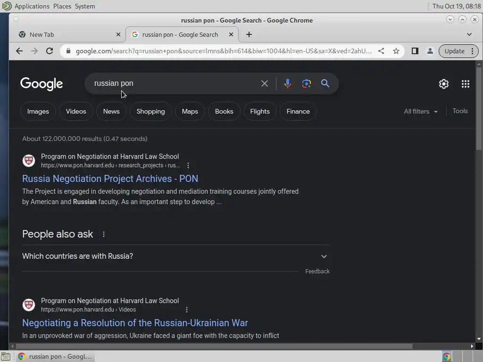Filter results by Maps

(x=190, y=111)
